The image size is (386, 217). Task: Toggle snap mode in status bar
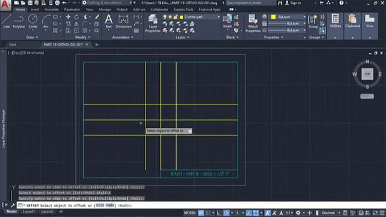pyautogui.click(x=207, y=213)
